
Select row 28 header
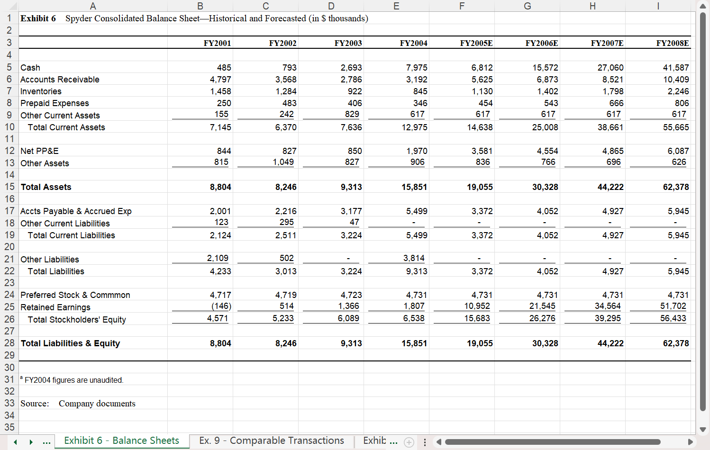(9, 343)
